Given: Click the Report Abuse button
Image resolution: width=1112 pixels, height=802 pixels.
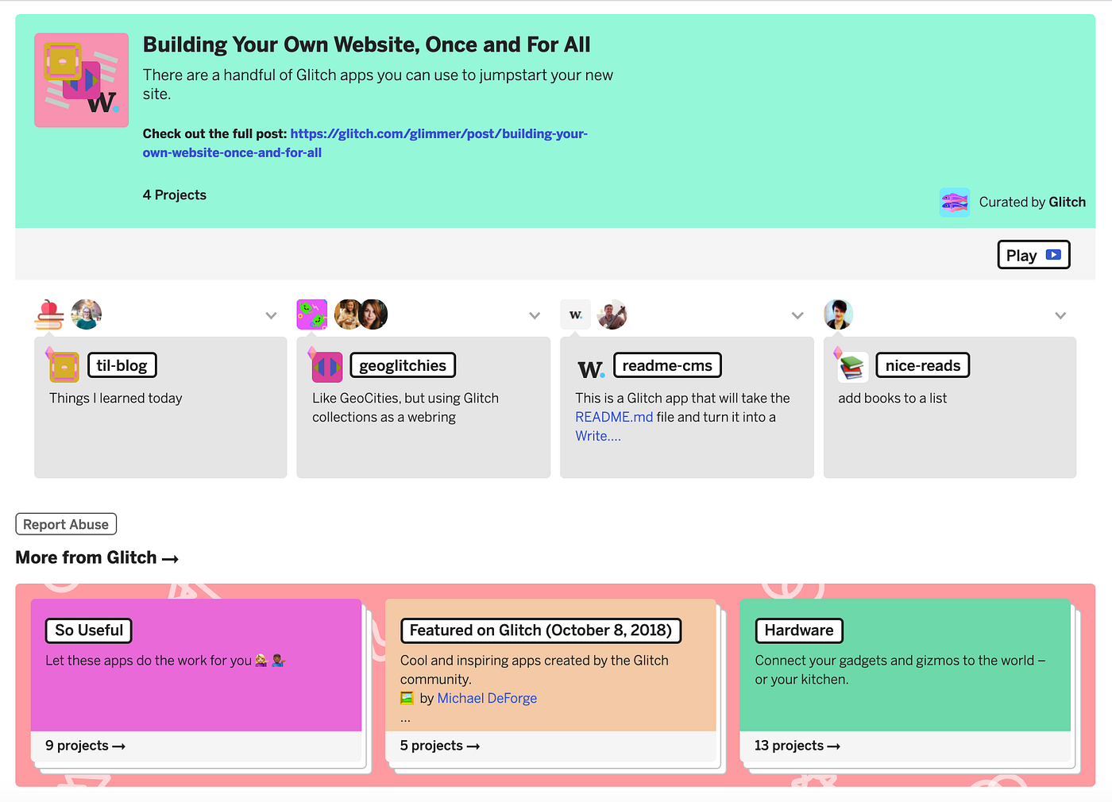Looking at the screenshot, I should (66, 523).
